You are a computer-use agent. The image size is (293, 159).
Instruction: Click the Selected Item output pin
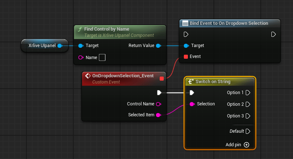[x=159, y=115]
